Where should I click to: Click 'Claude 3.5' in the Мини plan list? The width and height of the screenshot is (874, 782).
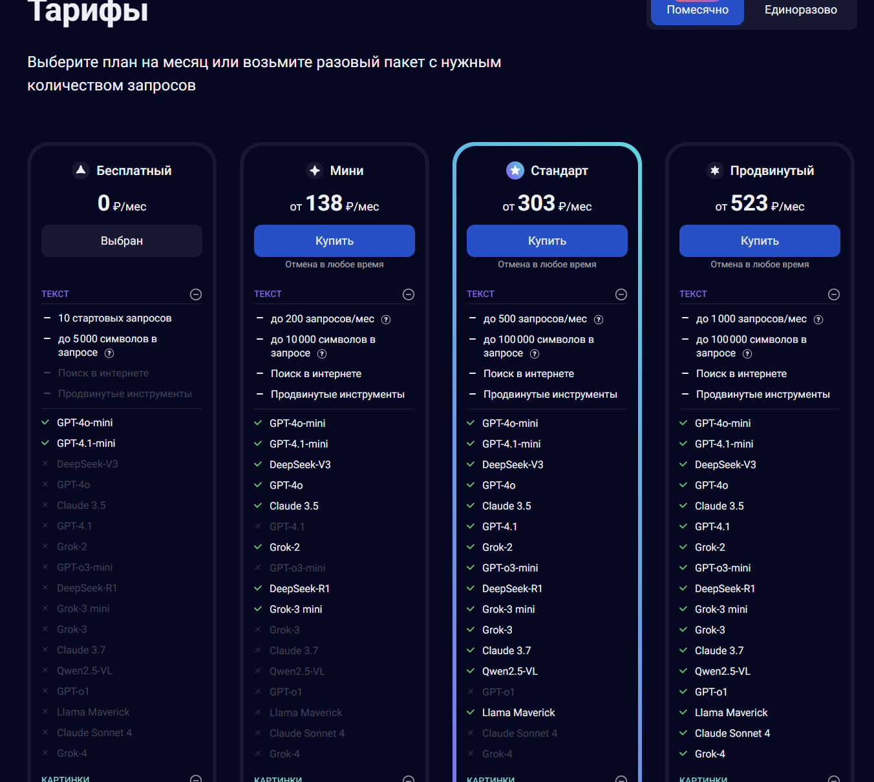[x=294, y=506]
